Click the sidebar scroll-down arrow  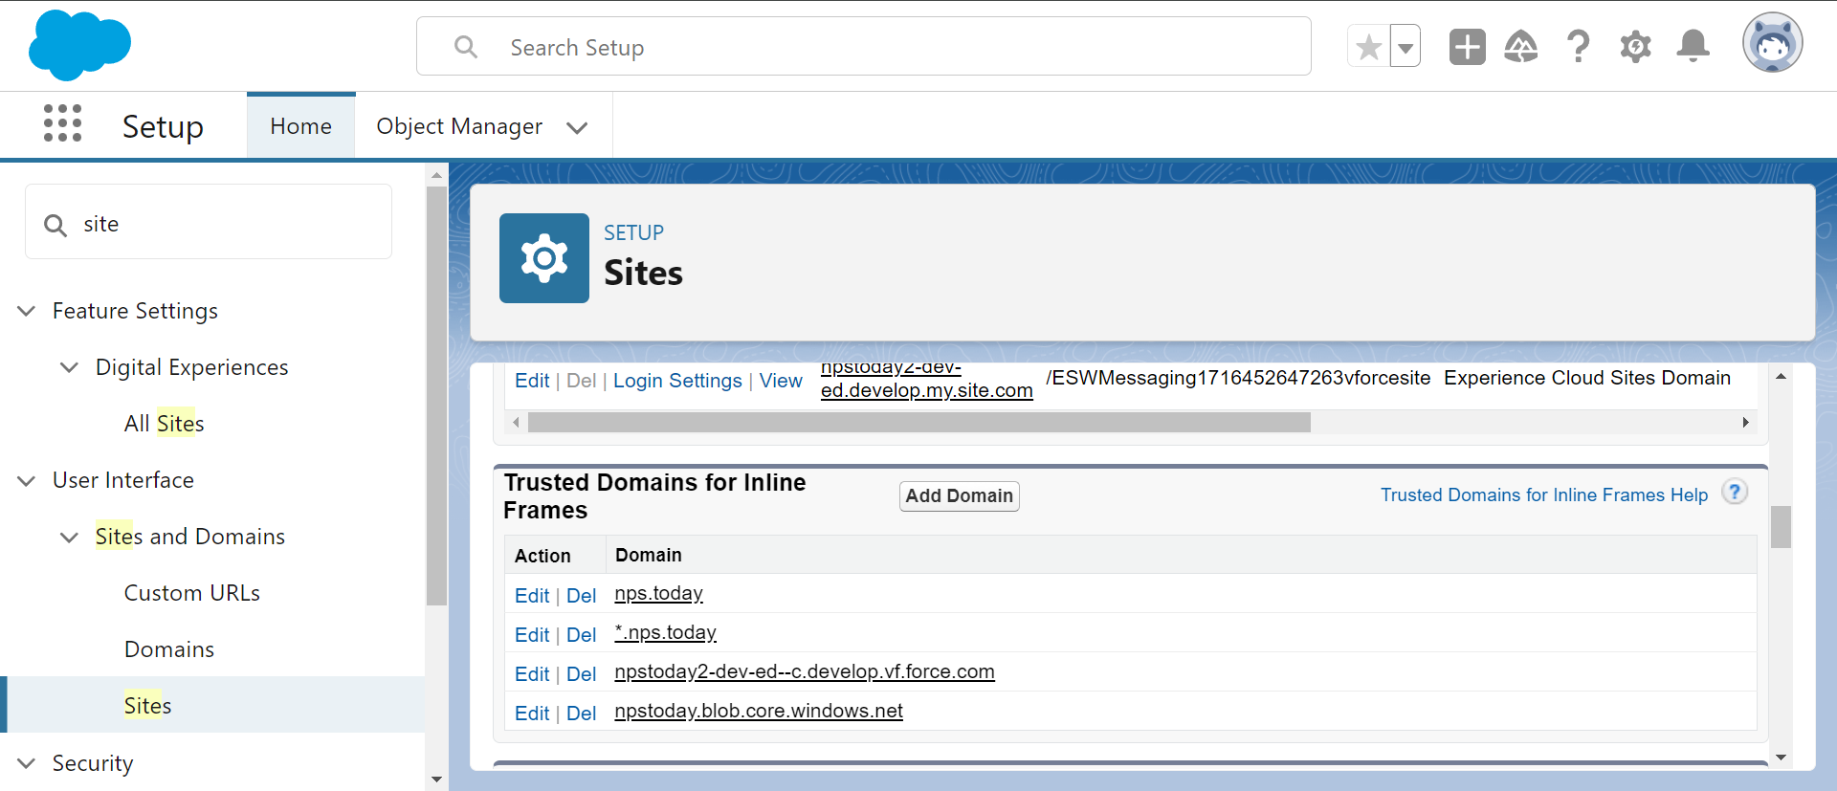436,780
